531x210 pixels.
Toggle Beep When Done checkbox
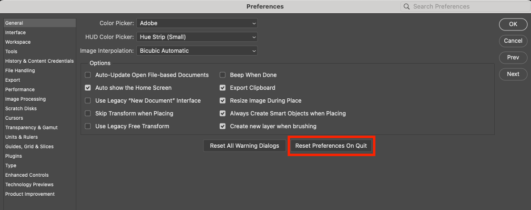pyautogui.click(x=223, y=75)
